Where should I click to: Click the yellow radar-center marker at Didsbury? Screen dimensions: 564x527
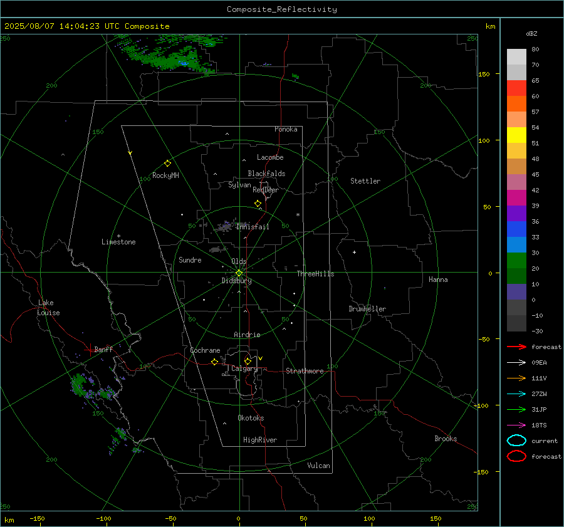(x=239, y=273)
